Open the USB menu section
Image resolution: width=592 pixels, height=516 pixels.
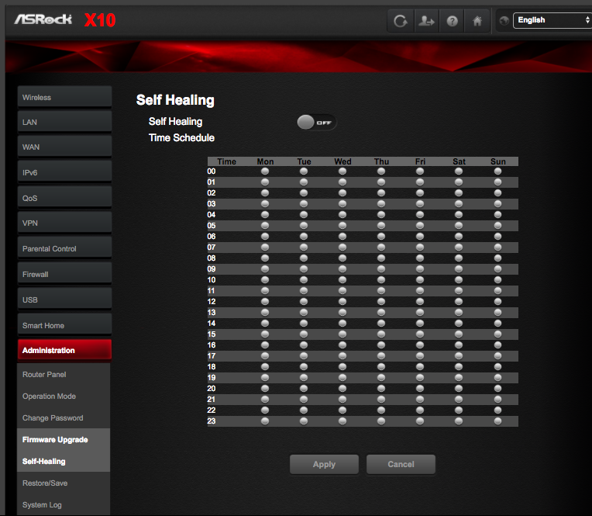click(64, 300)
